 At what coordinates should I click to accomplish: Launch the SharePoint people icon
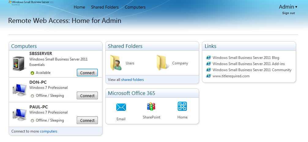151,107
